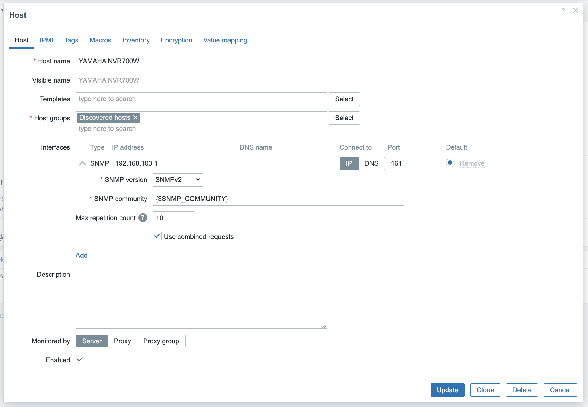Open the Value mapping tab
588x407 pixels.
(x=225, y=40)
